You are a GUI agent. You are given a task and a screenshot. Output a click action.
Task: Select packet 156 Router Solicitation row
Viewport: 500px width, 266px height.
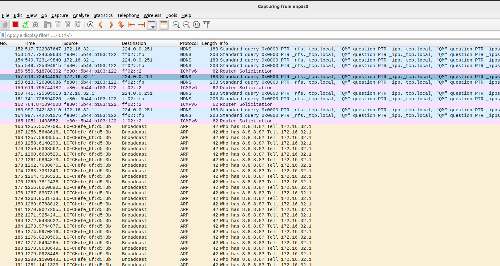pos(250,71)
